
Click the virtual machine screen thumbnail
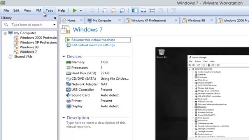pyautogui.click(x=202, y=93)
